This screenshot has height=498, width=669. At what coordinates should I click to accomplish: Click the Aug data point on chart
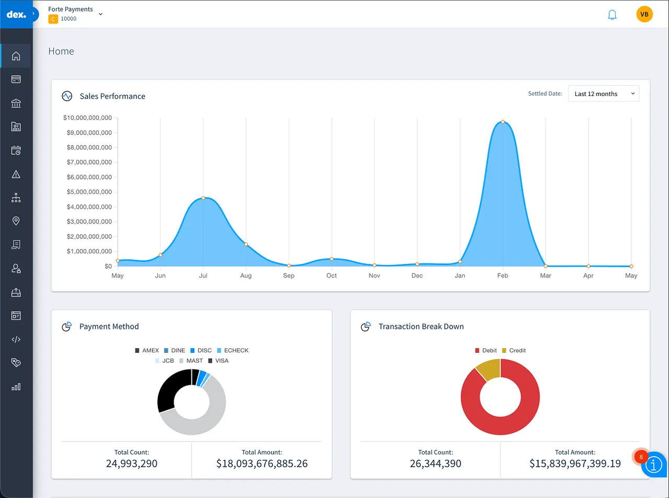click(246, 244)
